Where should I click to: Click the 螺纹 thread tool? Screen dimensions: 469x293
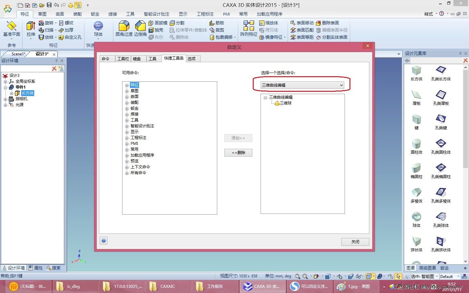(x=66, y=23)
